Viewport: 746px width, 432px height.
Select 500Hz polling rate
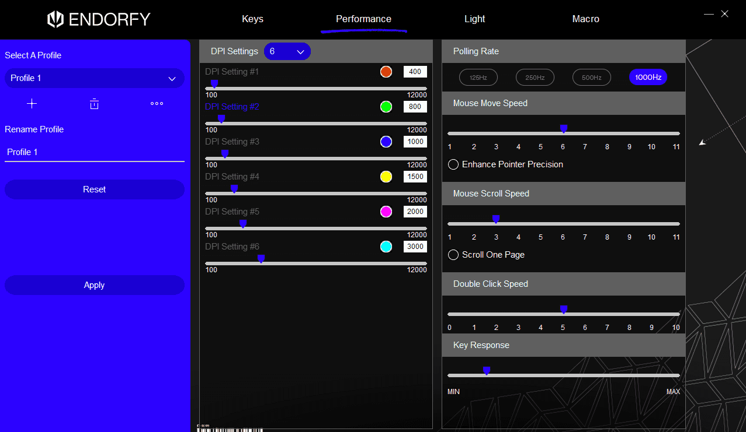(591, 78)
